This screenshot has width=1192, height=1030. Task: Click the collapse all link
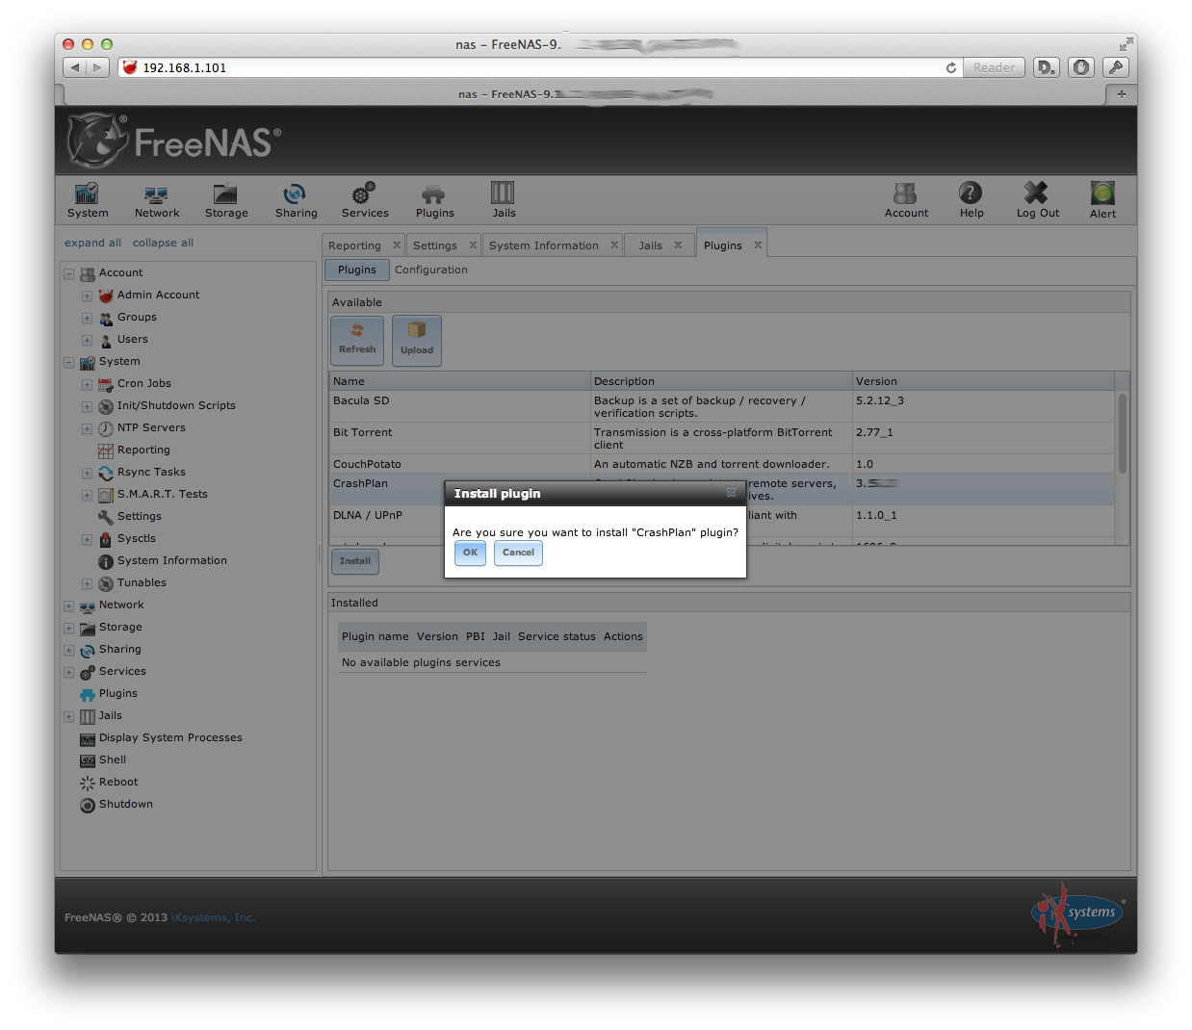coord(163,243)
